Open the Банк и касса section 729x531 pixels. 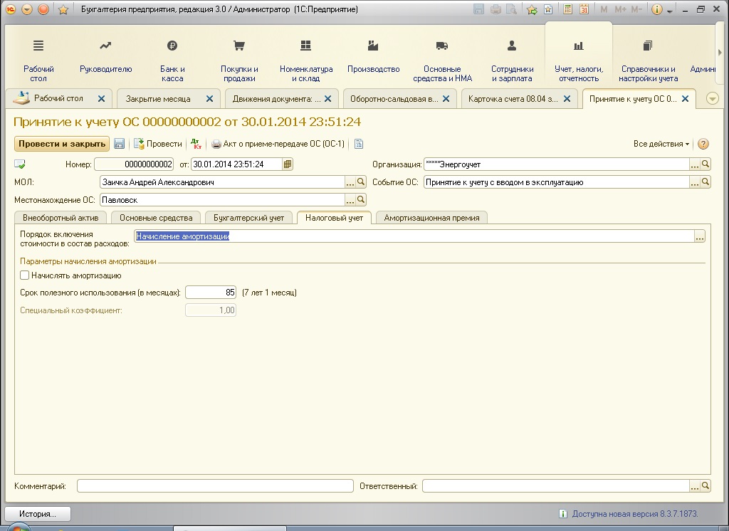[x=172, y=61]
